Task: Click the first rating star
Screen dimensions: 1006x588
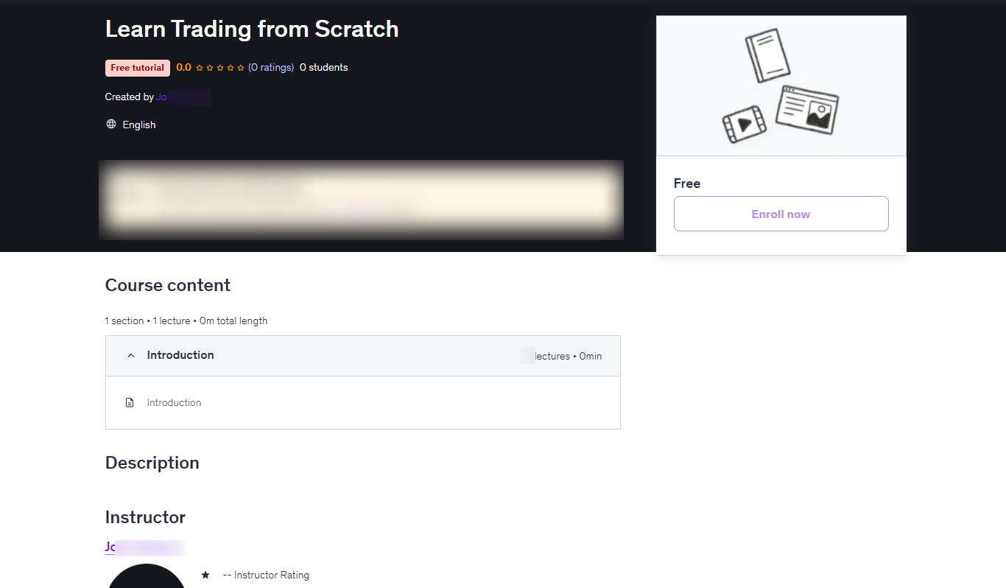Action: (x=200, y=68)
